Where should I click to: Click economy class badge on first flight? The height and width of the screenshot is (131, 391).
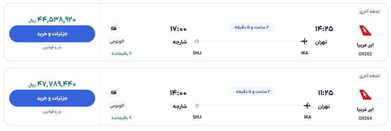pos(117,41)
